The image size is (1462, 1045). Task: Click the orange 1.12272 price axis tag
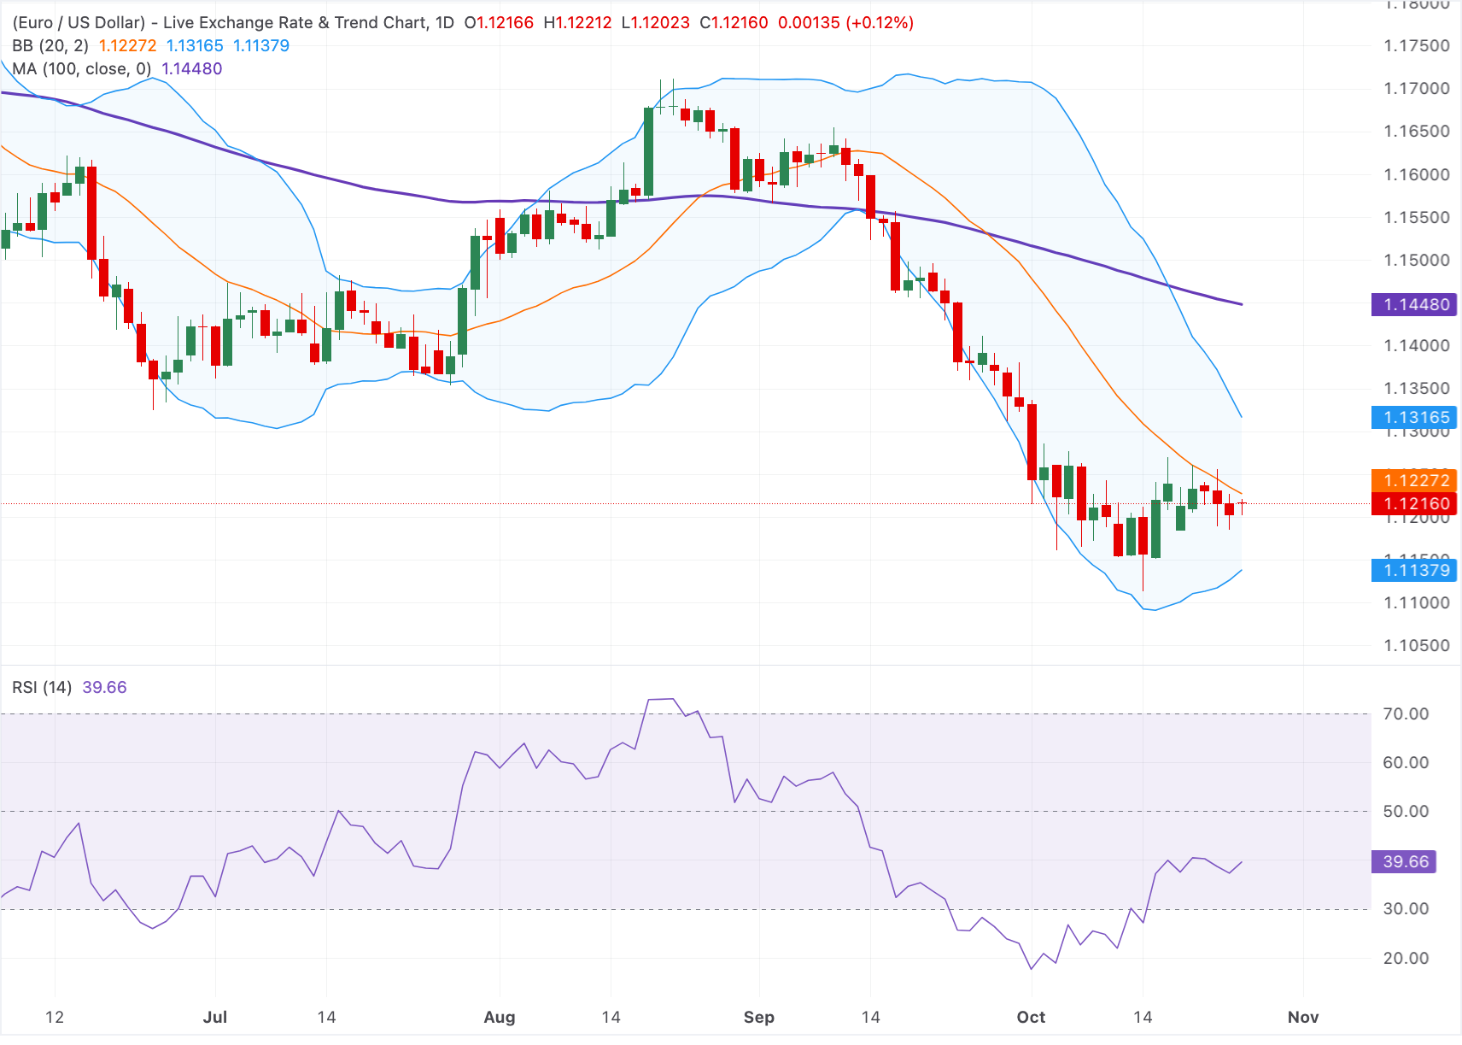pos(1414,481)
